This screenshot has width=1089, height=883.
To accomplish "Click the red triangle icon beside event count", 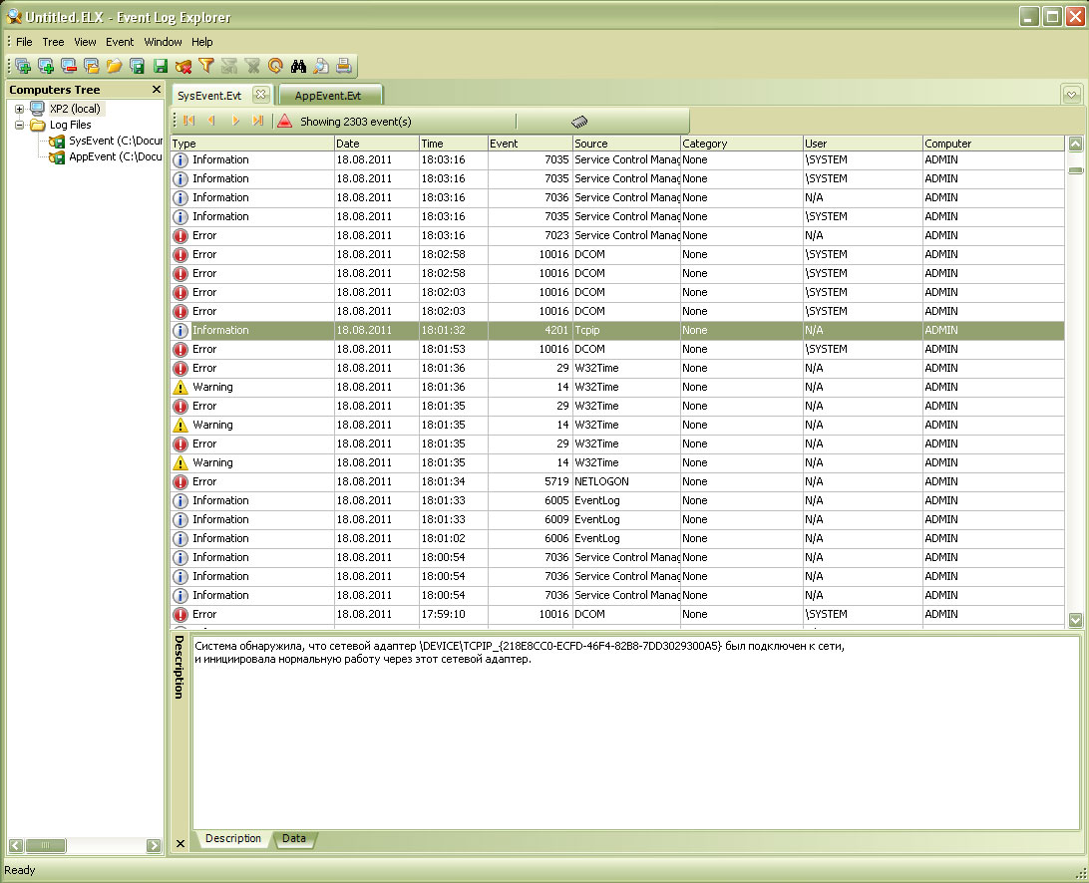I will [285, 122].
